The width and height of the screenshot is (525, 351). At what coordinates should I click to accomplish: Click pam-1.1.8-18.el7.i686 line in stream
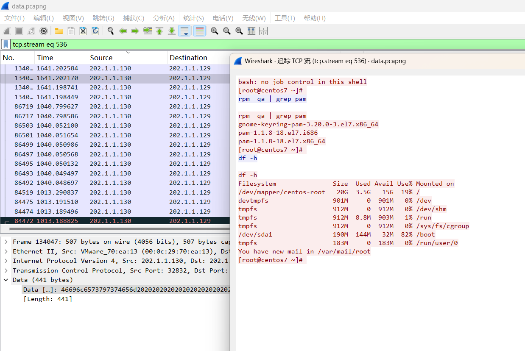coord(278,133)
